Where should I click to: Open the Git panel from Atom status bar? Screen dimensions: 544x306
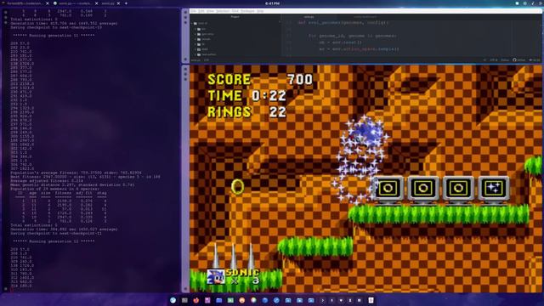535,60
